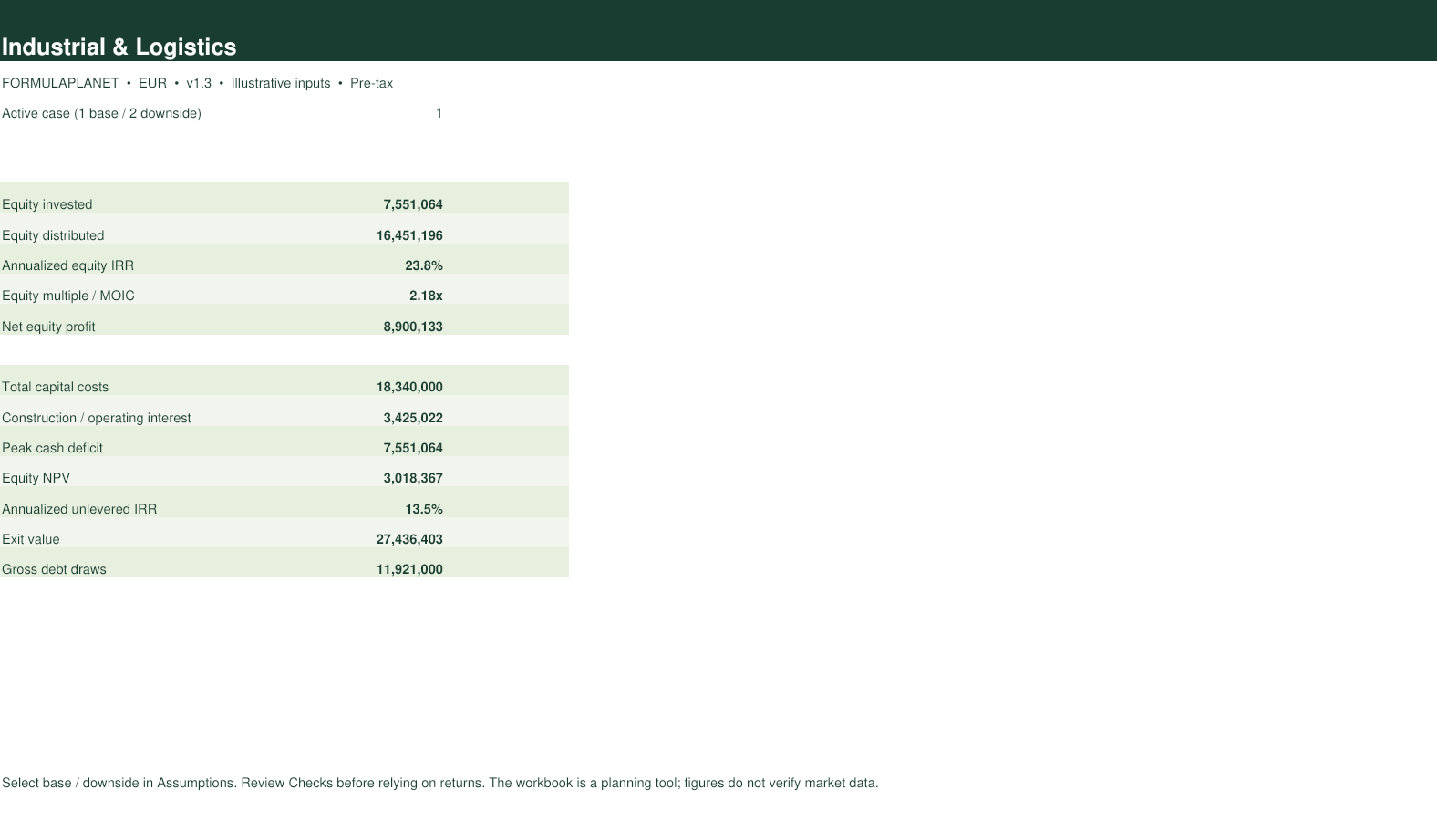Select the 'Equity multiple / MOIC' label

[67, 296]
